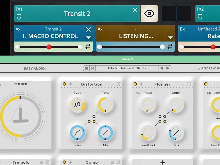
Task: Click the FX1 shield protect icon
Action: (x=19, y=17)
